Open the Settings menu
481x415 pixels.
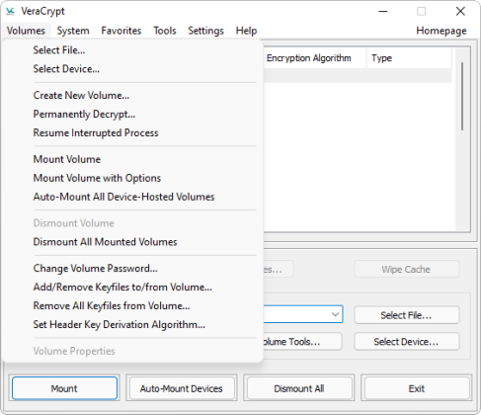[205, 31]
